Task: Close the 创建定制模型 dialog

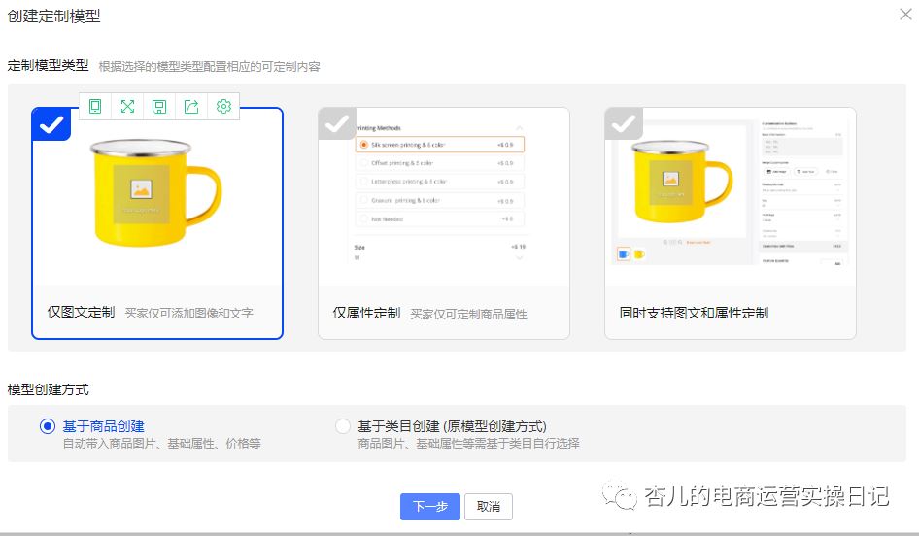Action: coord(905,15)
